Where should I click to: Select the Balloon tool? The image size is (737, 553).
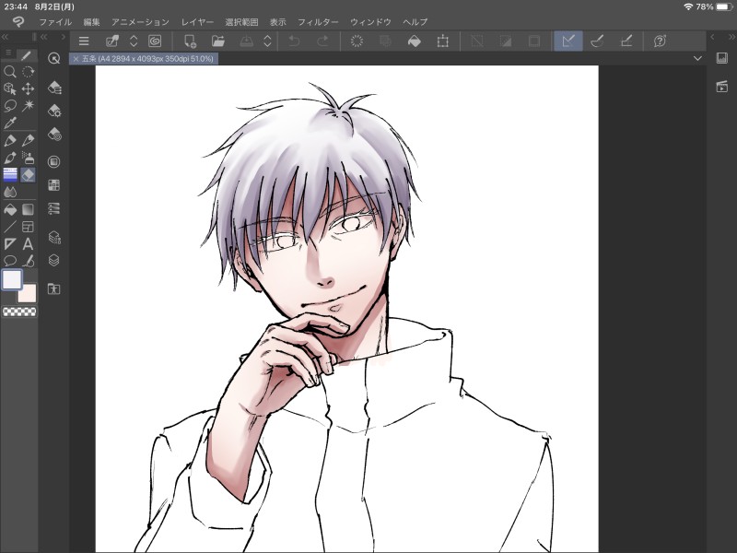pyautogui.click(x=10, y=261)
